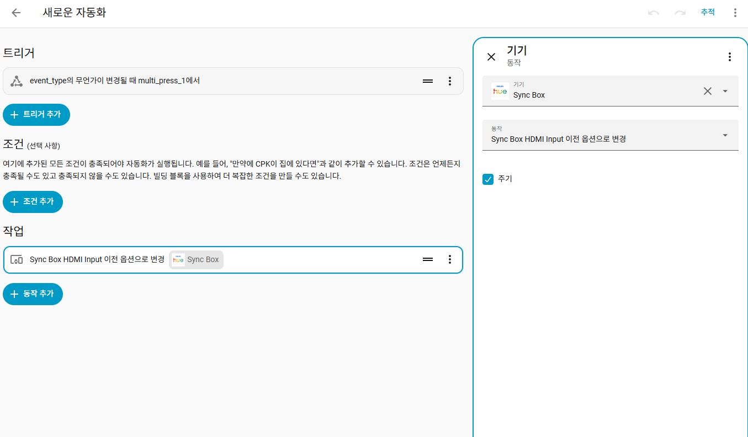
Task: Click the 새로운 자동화 page title
Action: (x=75, y=13)
